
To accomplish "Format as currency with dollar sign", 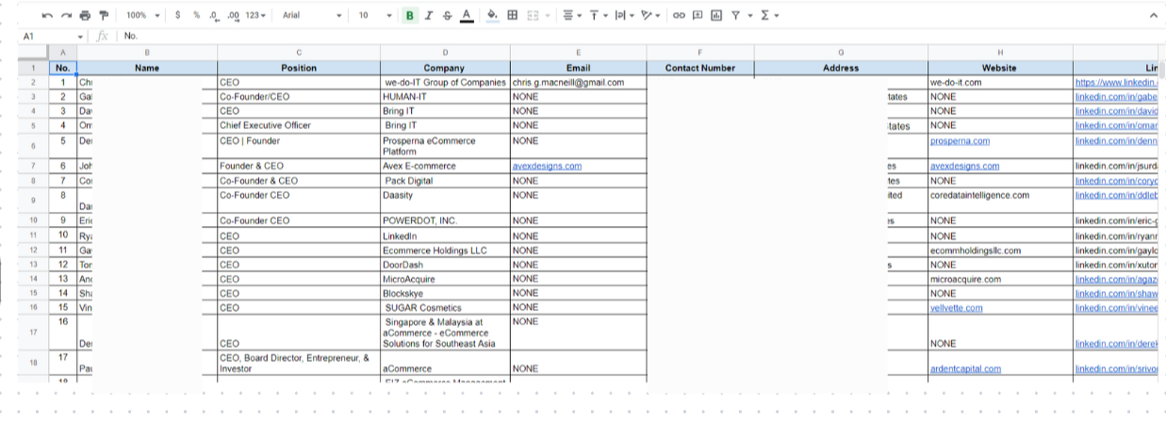I will point(178,15).
